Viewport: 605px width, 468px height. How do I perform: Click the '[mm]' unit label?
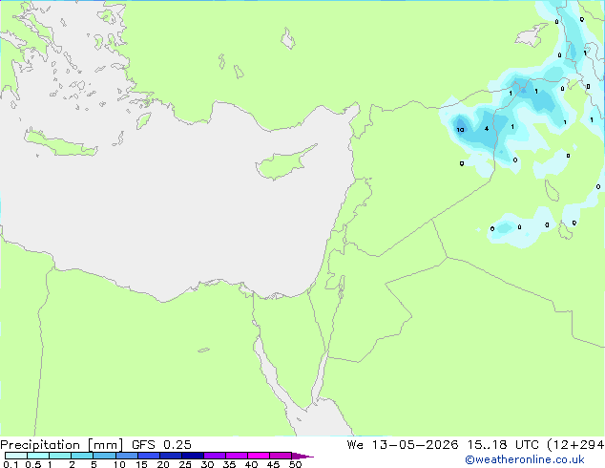coord(105,445)
